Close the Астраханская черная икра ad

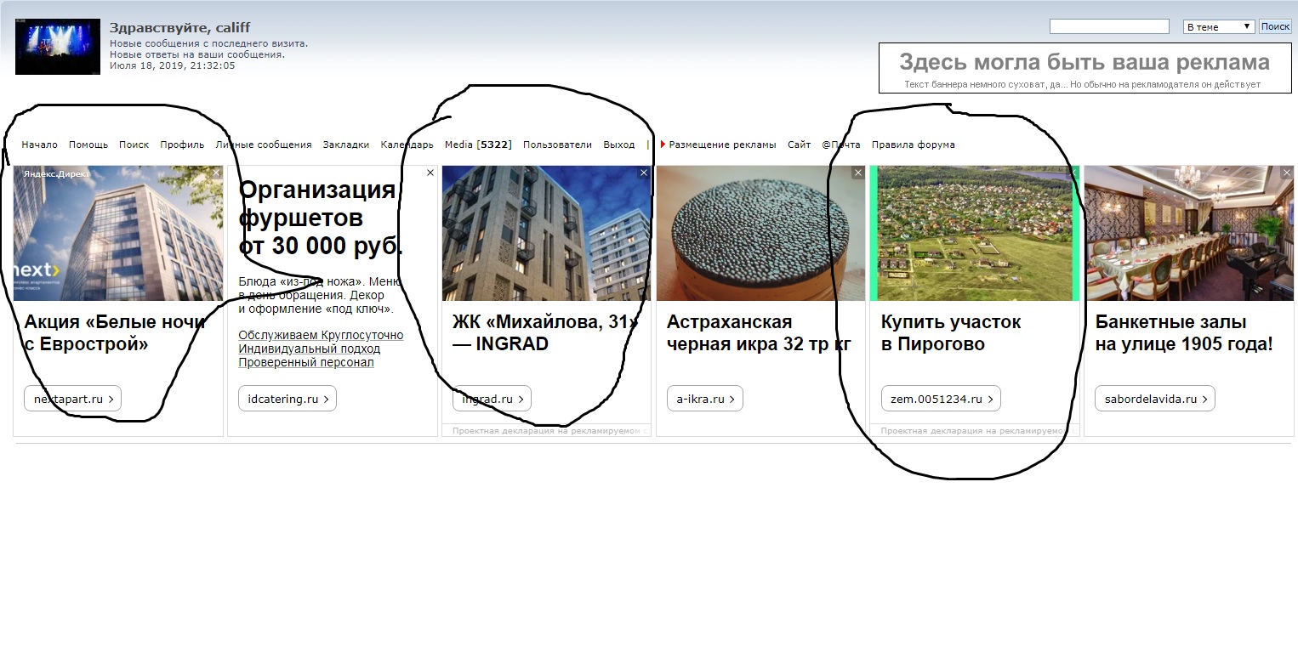tap(858, 173)
